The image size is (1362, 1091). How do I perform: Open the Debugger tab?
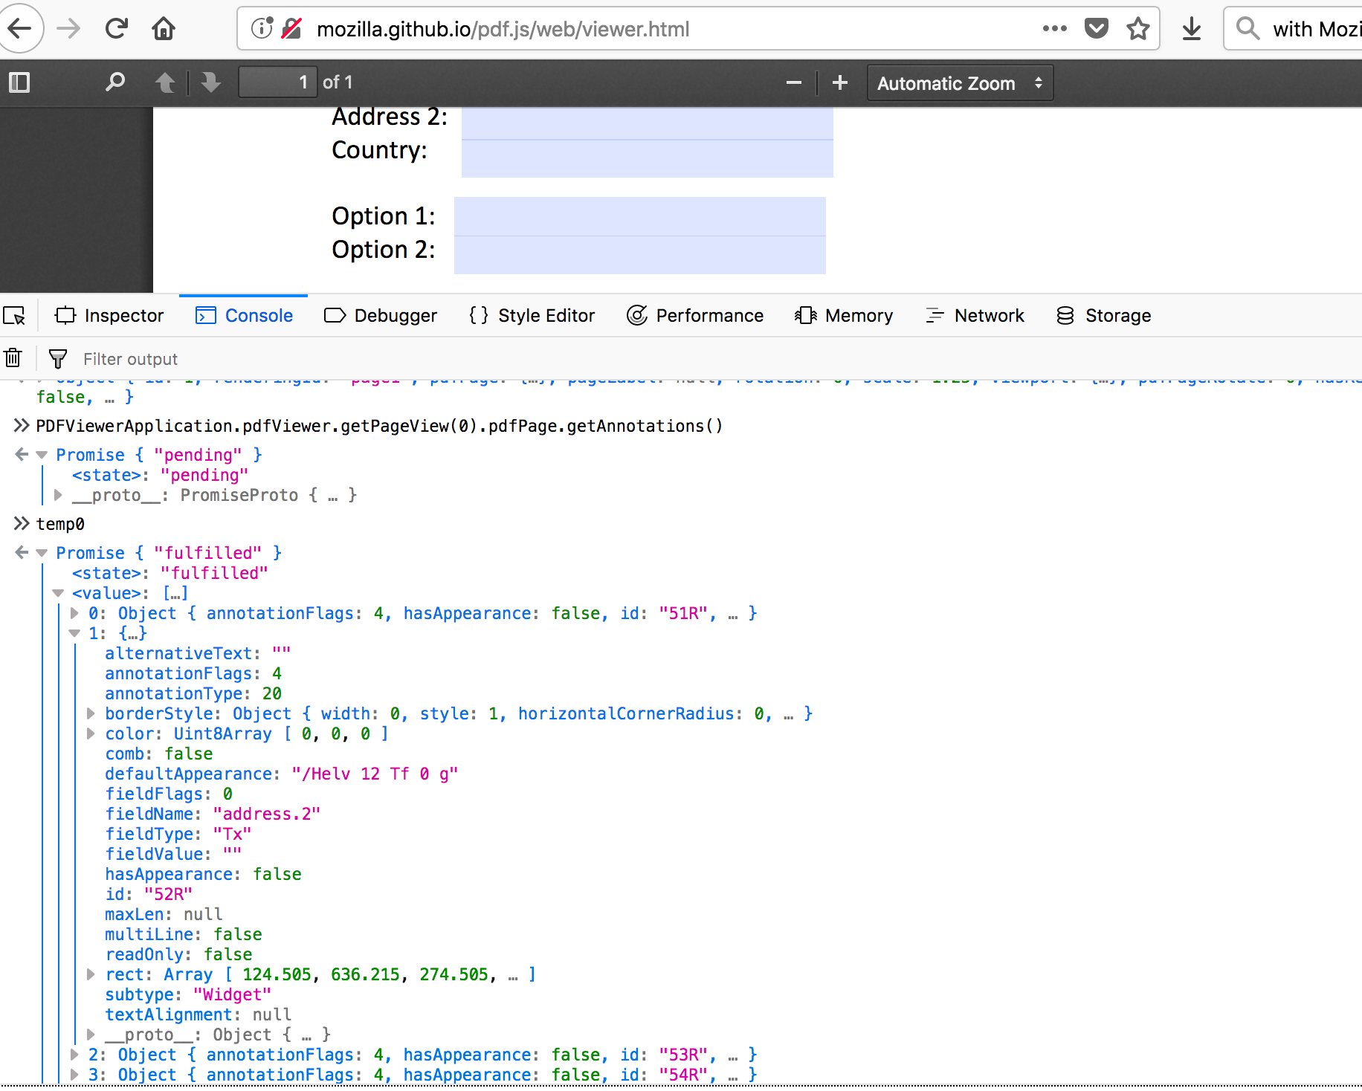tap(381, 315)
